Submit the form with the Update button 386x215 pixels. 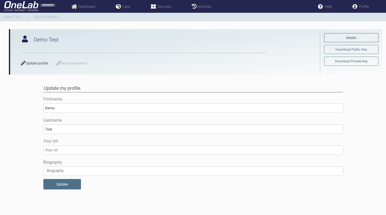click(62, 184)
